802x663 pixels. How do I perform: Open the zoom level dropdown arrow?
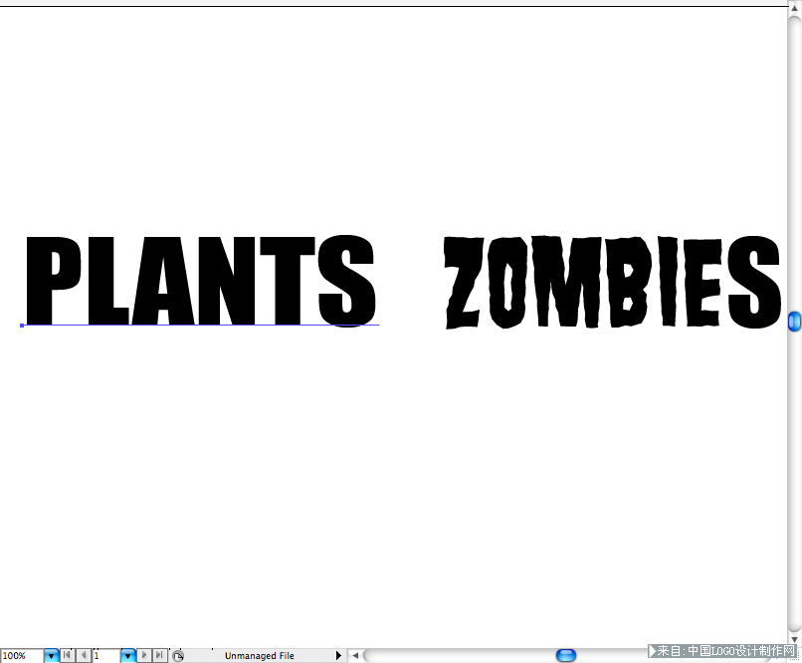(51, 656)
